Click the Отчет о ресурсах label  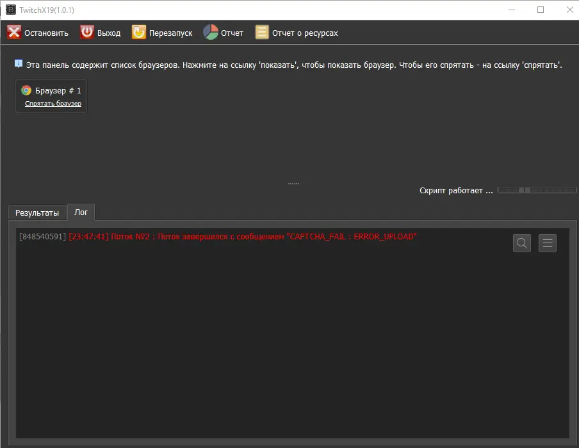305,33
